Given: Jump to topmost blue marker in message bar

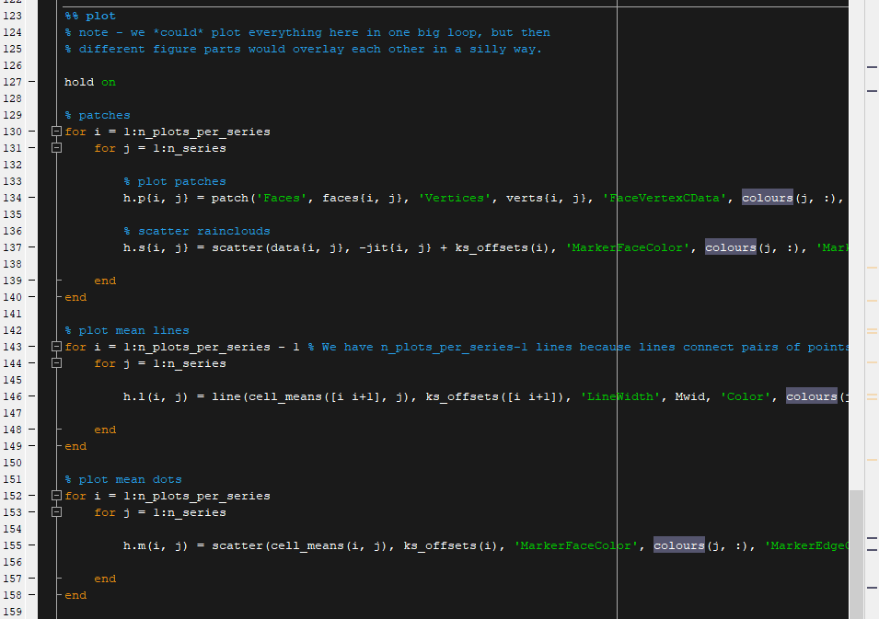Looking at the screenshot, I should pyautogui.click(x=872, y=66).
